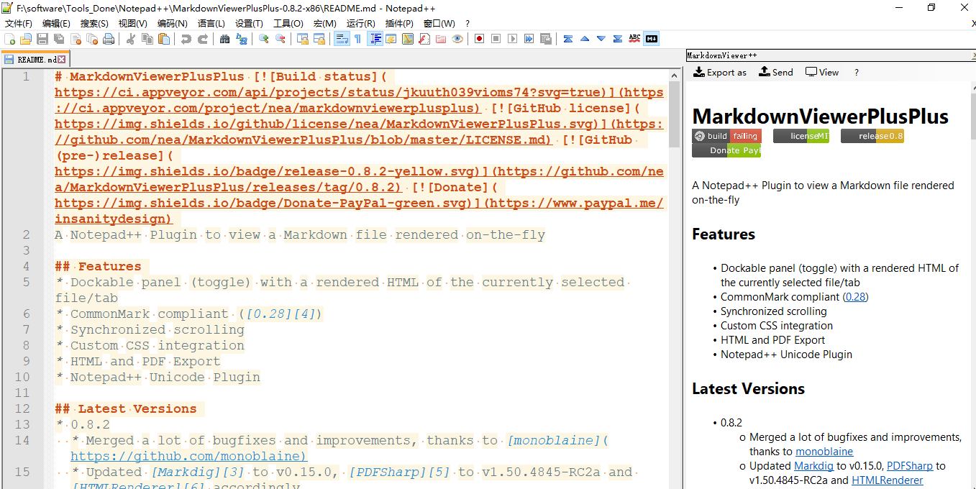This screenshot has height=489, width=976.
Task: Run macro multiple times icon
Action: tap(529, 39)
